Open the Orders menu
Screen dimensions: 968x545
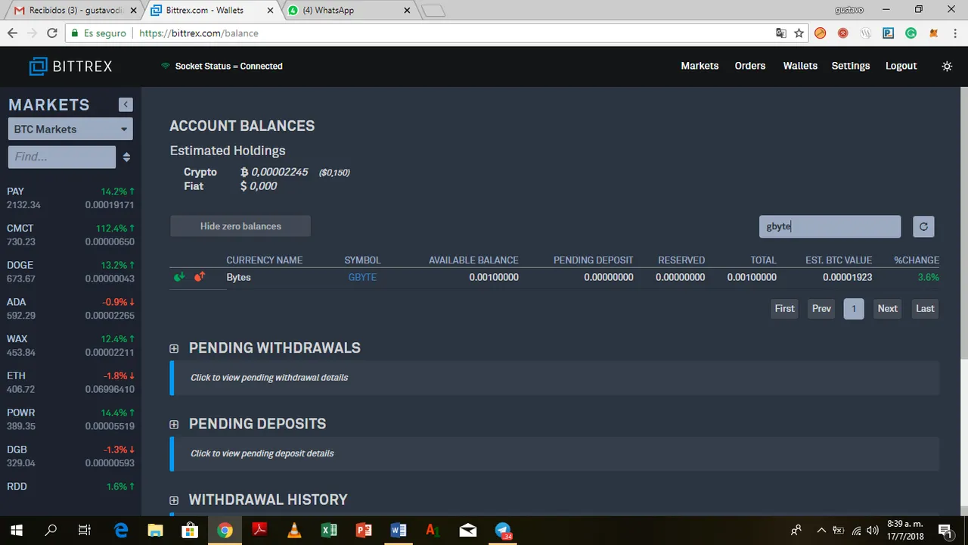coord(750,66)
